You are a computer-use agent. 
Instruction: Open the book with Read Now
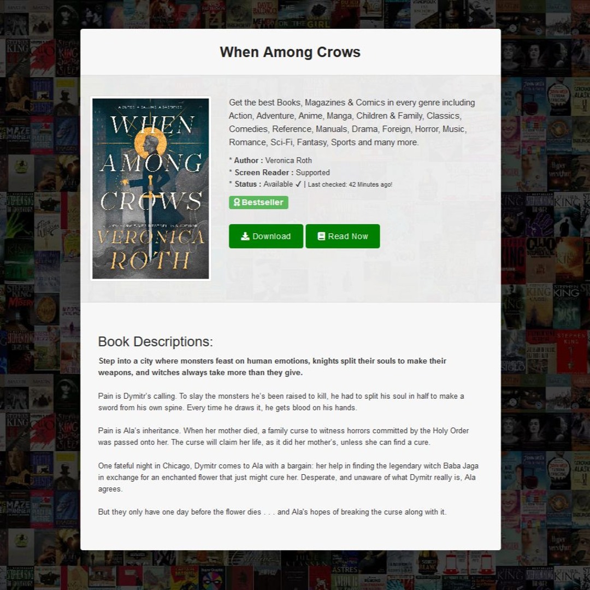tap(343, 236)
